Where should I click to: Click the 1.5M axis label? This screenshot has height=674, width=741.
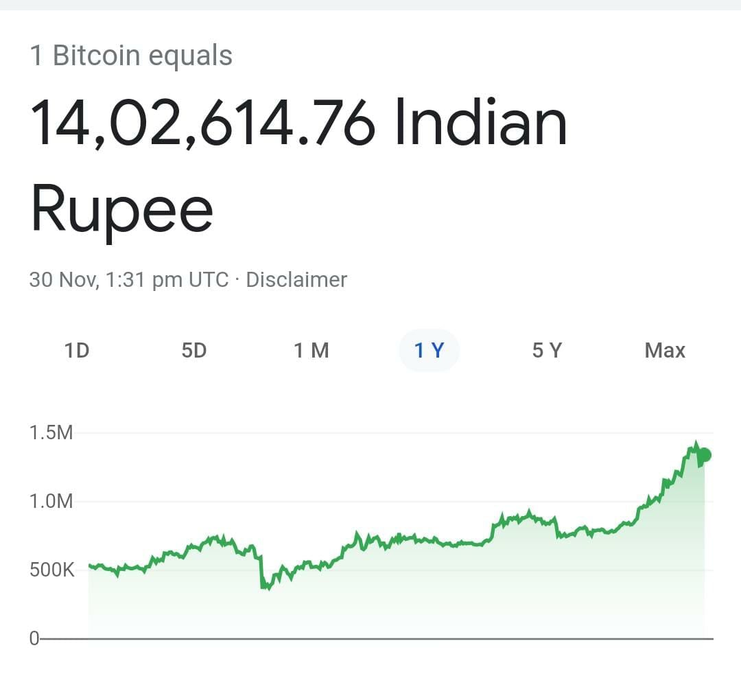[x=51, y=433]
